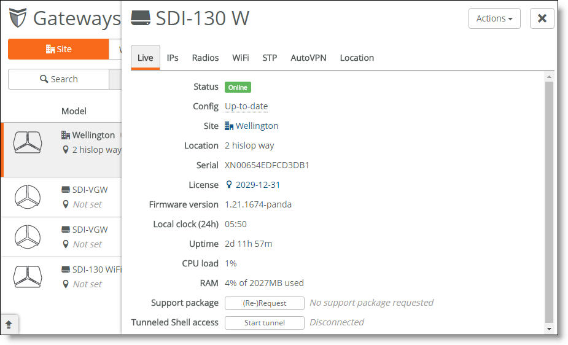Open the Wellington site link

tap(257, 126)
